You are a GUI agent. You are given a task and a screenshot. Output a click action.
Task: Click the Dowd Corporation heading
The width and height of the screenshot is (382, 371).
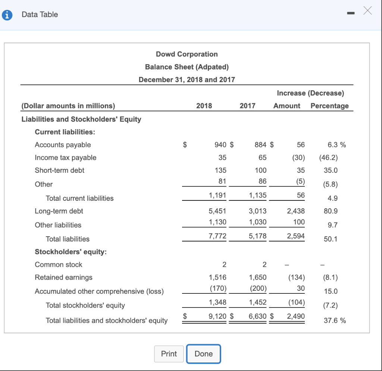tap(187, 54)
